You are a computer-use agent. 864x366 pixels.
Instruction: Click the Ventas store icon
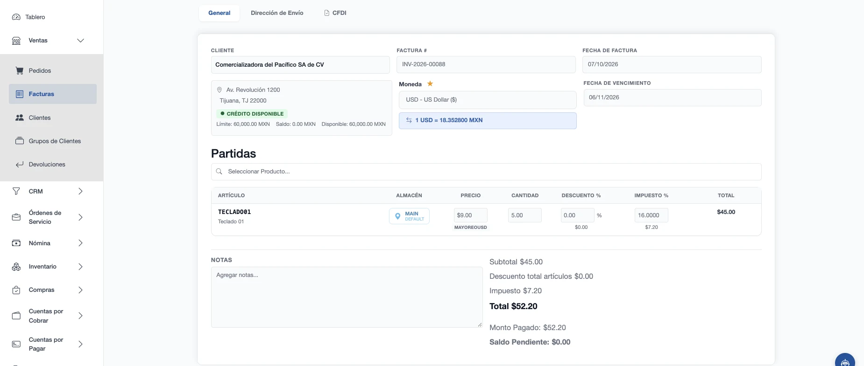(x=16, y=41)
